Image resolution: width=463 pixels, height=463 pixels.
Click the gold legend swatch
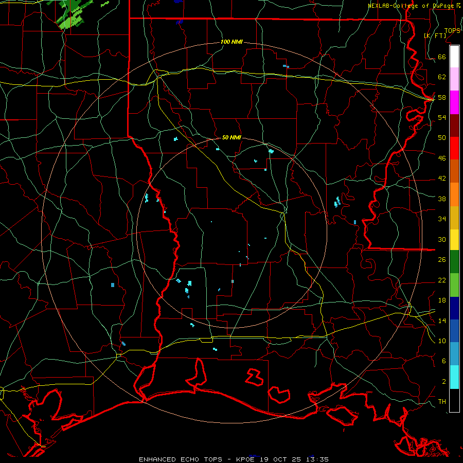(454, 218)
